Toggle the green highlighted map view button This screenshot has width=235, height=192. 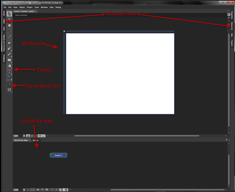pos(66,190)
